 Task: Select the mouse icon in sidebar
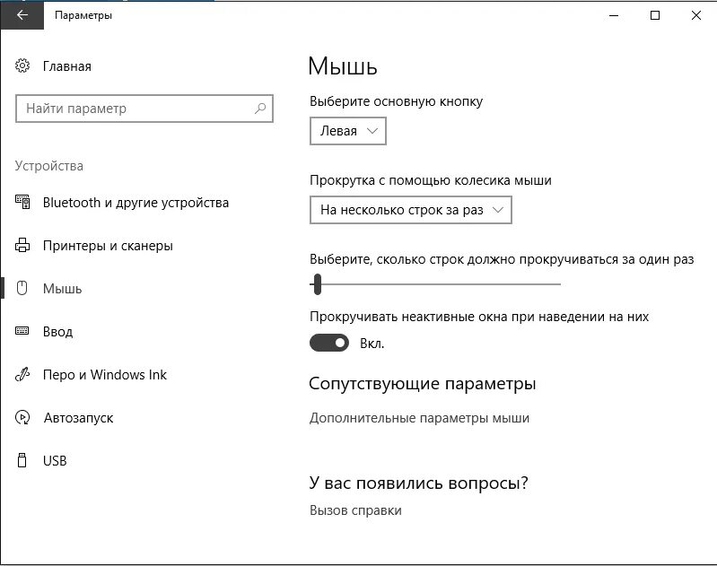(22, 288)
